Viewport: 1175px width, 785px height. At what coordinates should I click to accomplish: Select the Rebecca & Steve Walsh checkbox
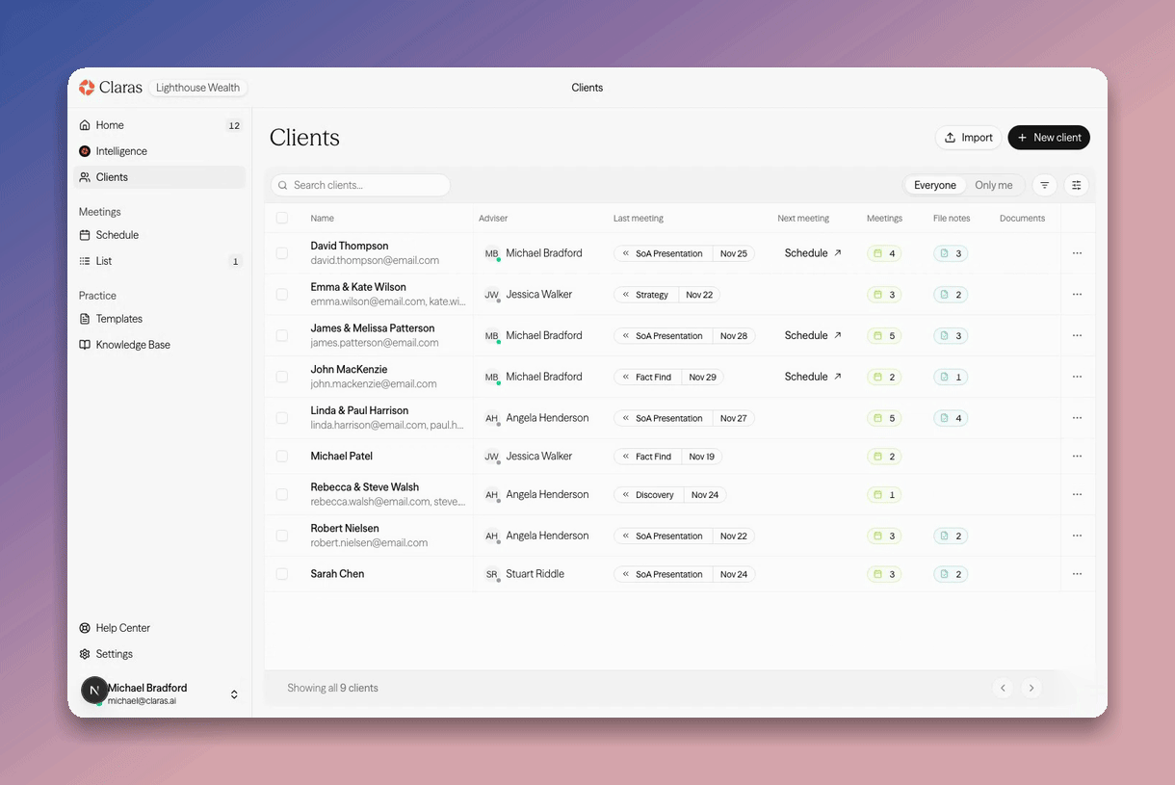(x=282, y=494)
